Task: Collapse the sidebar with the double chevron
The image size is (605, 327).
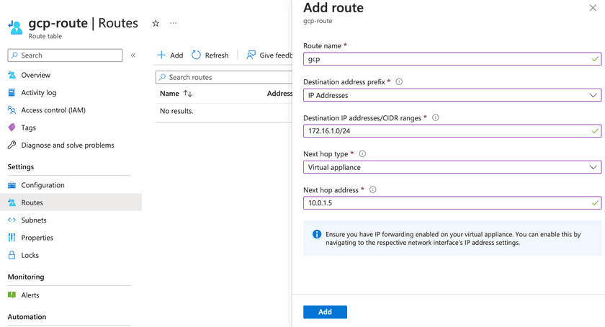Action: coord(133,55)
